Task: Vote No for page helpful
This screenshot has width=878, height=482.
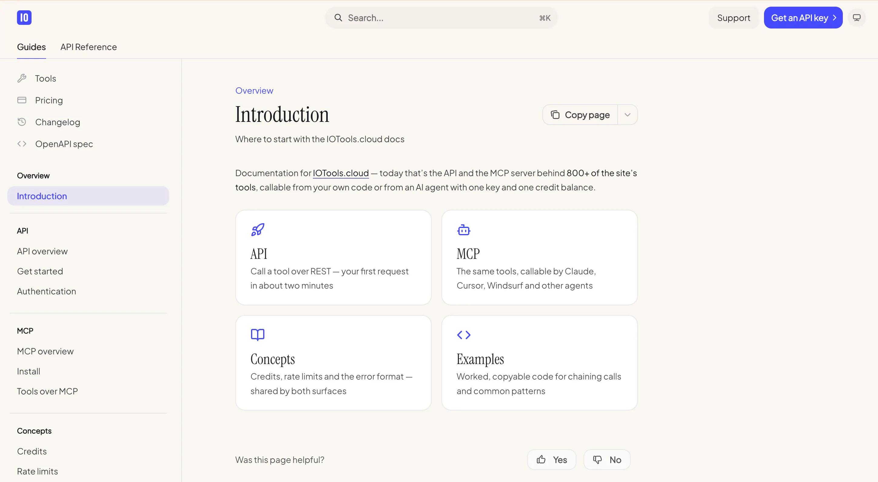Action: pos(607,460)
